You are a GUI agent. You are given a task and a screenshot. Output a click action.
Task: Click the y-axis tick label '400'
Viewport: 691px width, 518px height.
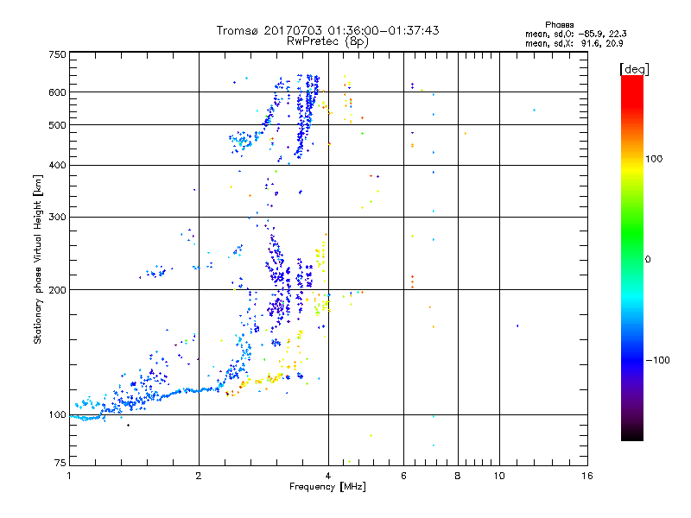coord(57,166)
